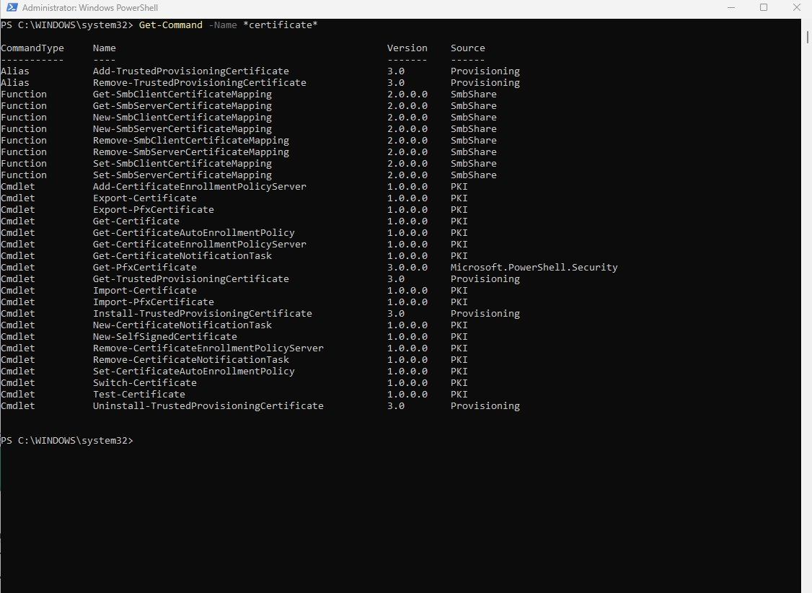This screenshot has width=812, height=593.
Task: Click Get-TrustedProvisioningCertificate entry
Action: click(190, 279)
